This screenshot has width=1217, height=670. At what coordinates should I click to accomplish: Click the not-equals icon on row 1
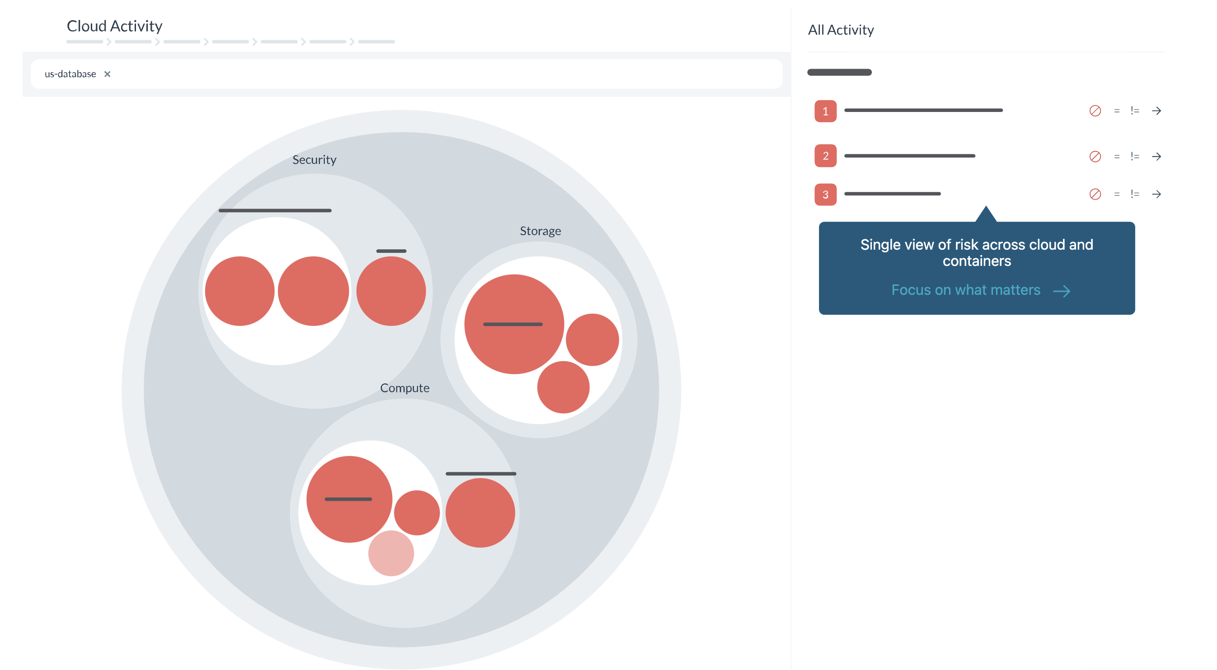coord(1134,111)
